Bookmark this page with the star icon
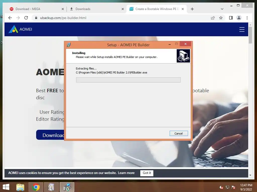This screenshot has width=257, height=192. point(221,18)
